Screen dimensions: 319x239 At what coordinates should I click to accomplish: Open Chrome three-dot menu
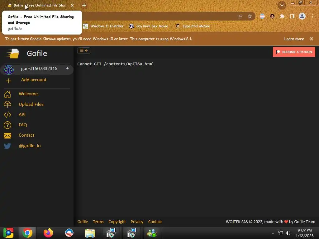click(312, 16)
